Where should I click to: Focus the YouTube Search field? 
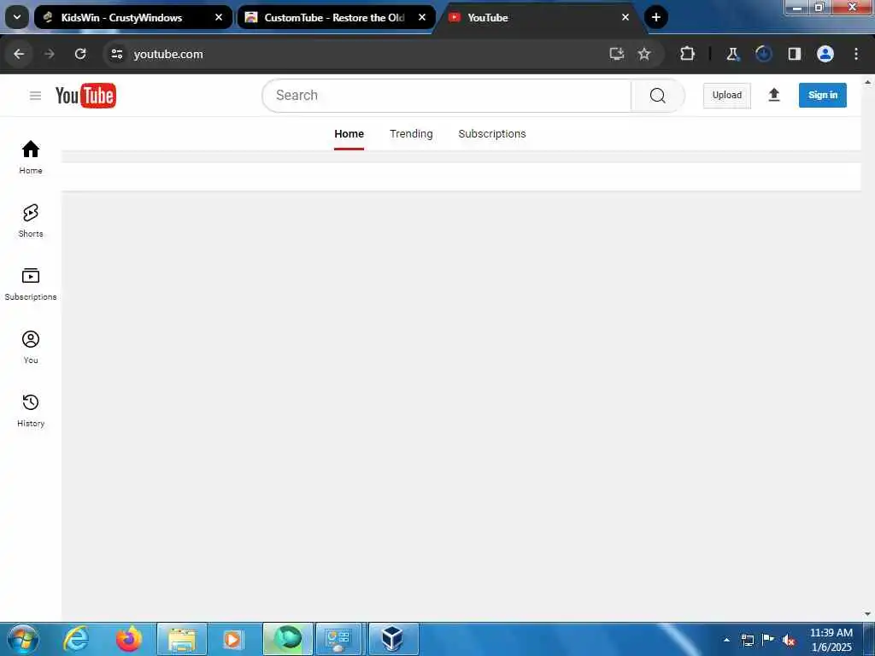pyautogui.click(x=447, y=96)
